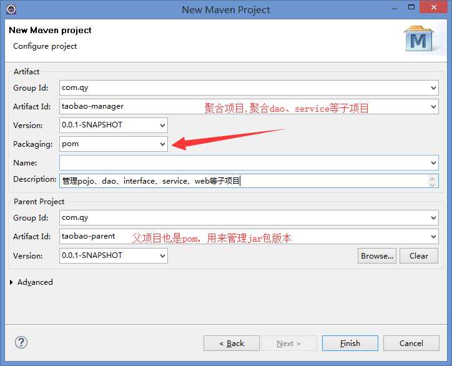Click the Cancel button
The image size is (452, 366).
pos(411,344)
